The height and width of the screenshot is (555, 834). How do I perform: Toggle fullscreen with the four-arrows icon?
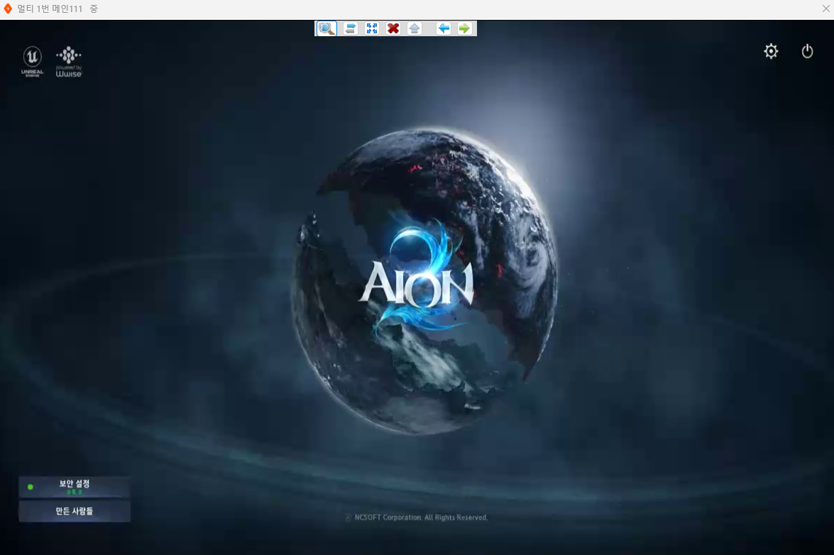372,28
